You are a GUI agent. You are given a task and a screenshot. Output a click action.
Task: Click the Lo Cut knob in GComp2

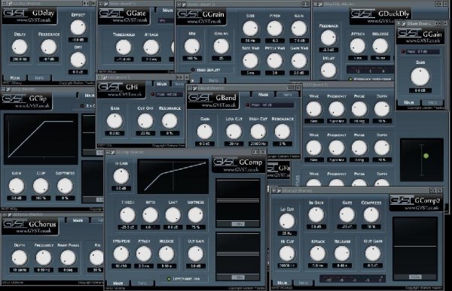pyautogui.click(x=287, y=221)
